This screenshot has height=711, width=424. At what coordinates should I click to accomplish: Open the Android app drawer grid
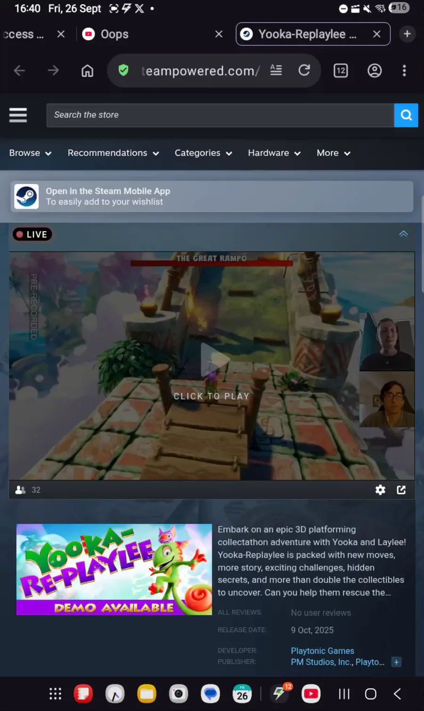click(x=56, y=694)
